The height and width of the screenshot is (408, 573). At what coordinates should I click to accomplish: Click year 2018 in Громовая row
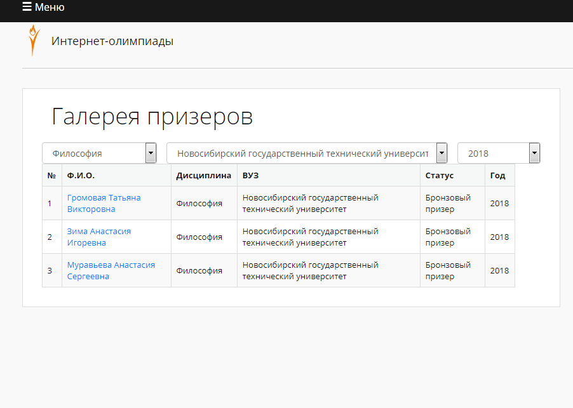500,203
